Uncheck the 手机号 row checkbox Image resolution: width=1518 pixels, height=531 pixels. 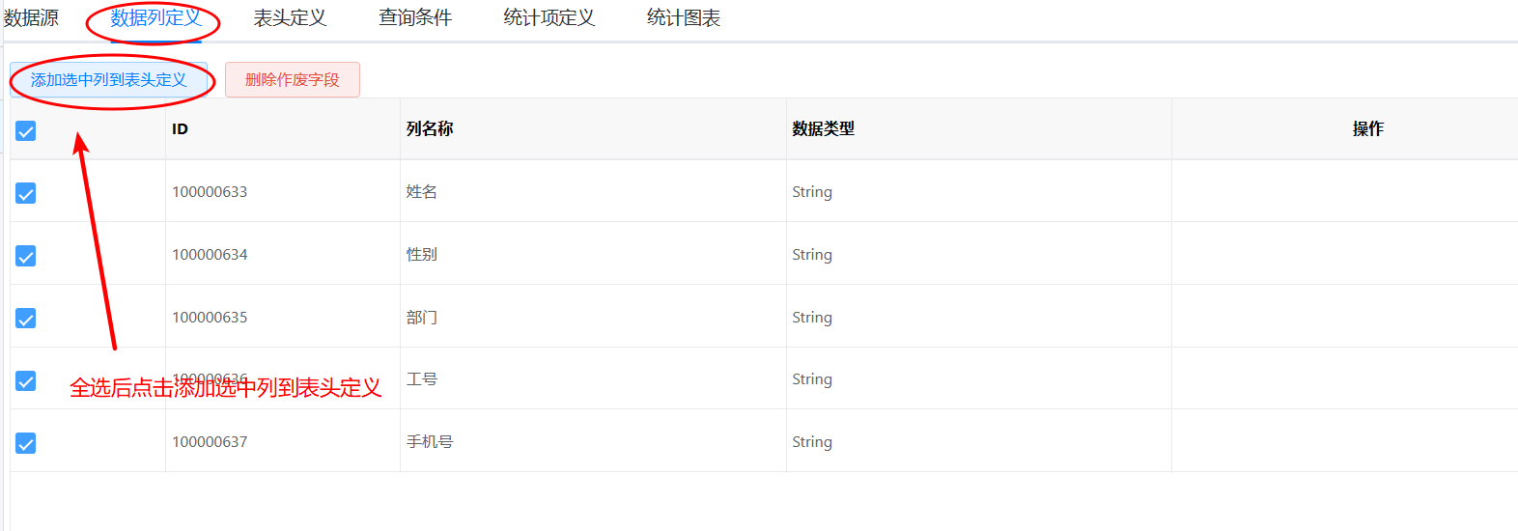26,443
